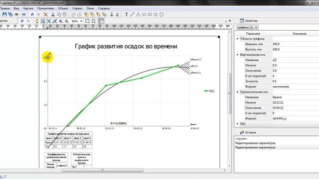The image size is (319, 179).
Task: Click Undo in the main toolbar
Action: point(32,14)
